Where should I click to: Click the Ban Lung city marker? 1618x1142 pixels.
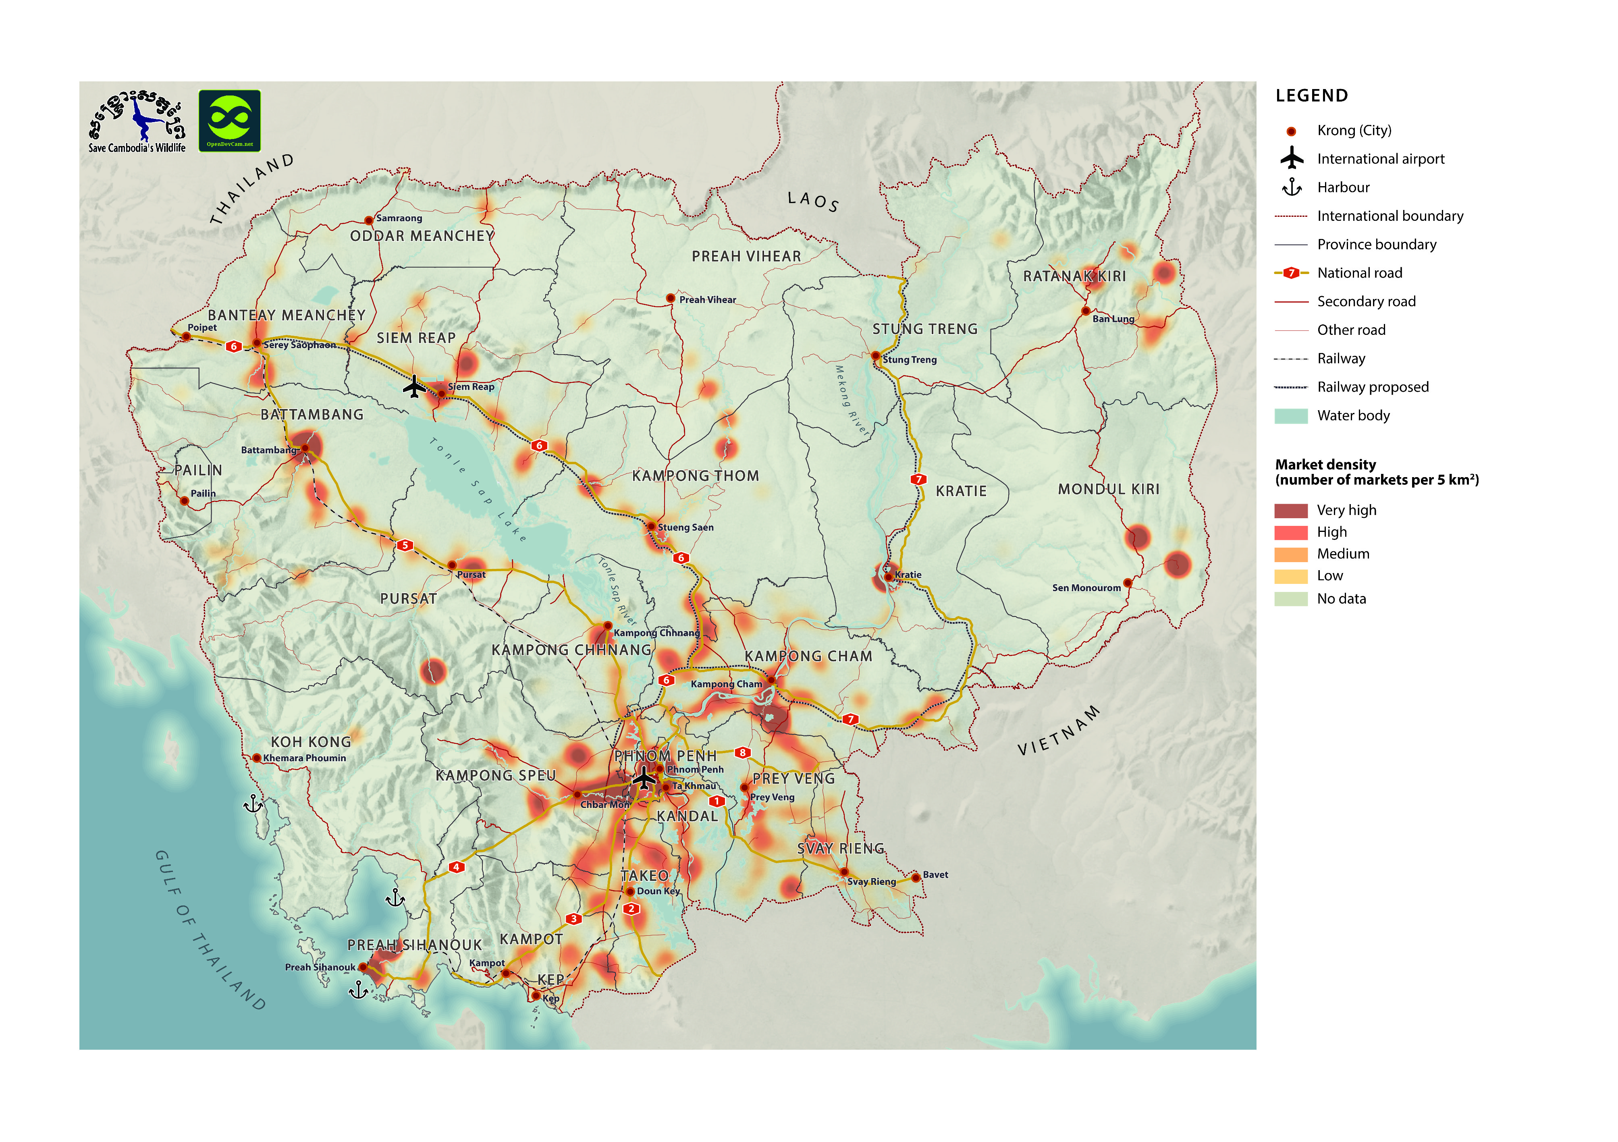[x=1085, y=311]
